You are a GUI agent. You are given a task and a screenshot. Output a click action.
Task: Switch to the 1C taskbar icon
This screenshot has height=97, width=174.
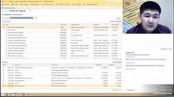tap(19, 95)
